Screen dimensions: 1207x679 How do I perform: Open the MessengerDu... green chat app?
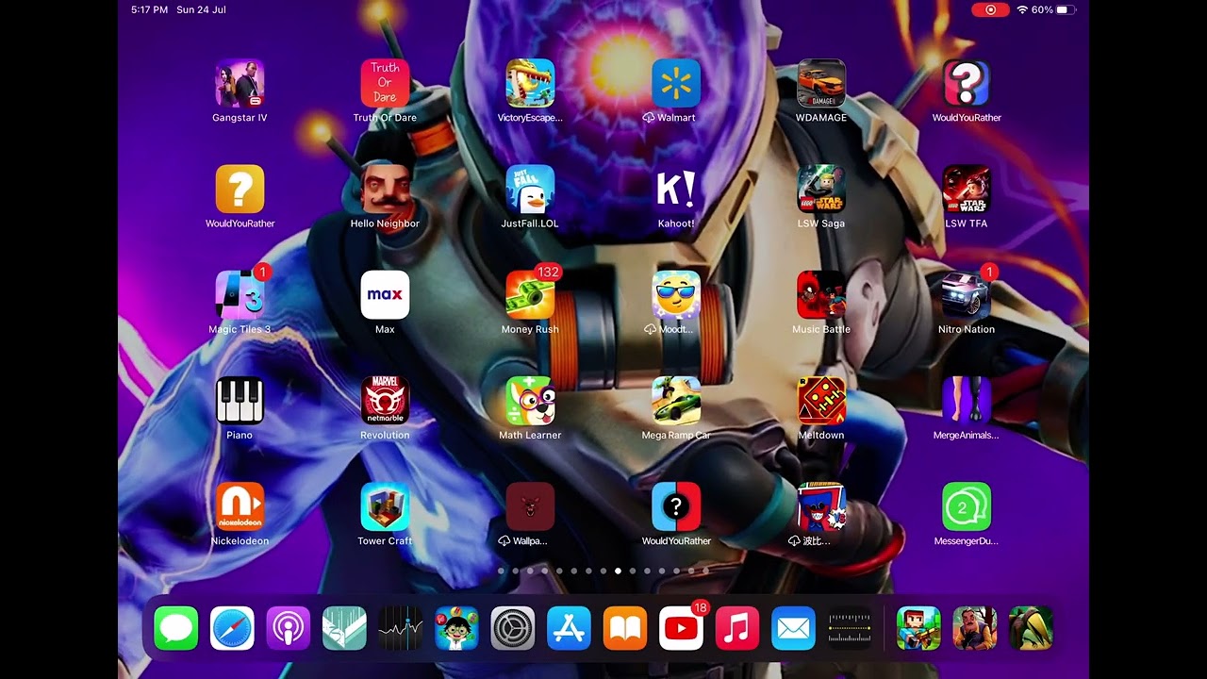click(x=967, y=506)
